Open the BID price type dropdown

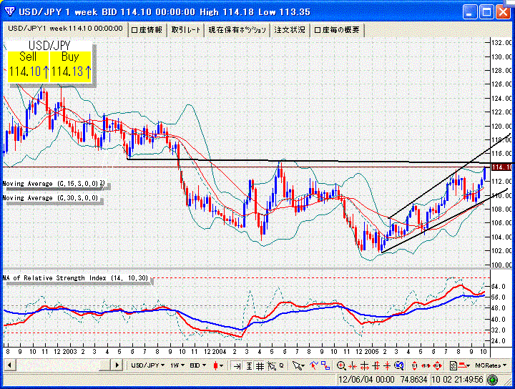coord(199,365)
